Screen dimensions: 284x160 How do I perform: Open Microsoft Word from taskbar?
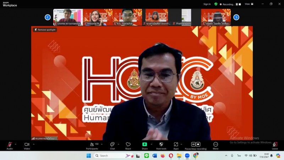pos(155,155)
